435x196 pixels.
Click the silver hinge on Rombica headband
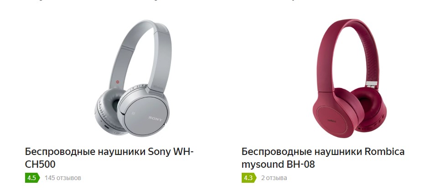372,84
